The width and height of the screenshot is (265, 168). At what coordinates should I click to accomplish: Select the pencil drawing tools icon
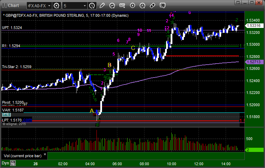(102, 6)
